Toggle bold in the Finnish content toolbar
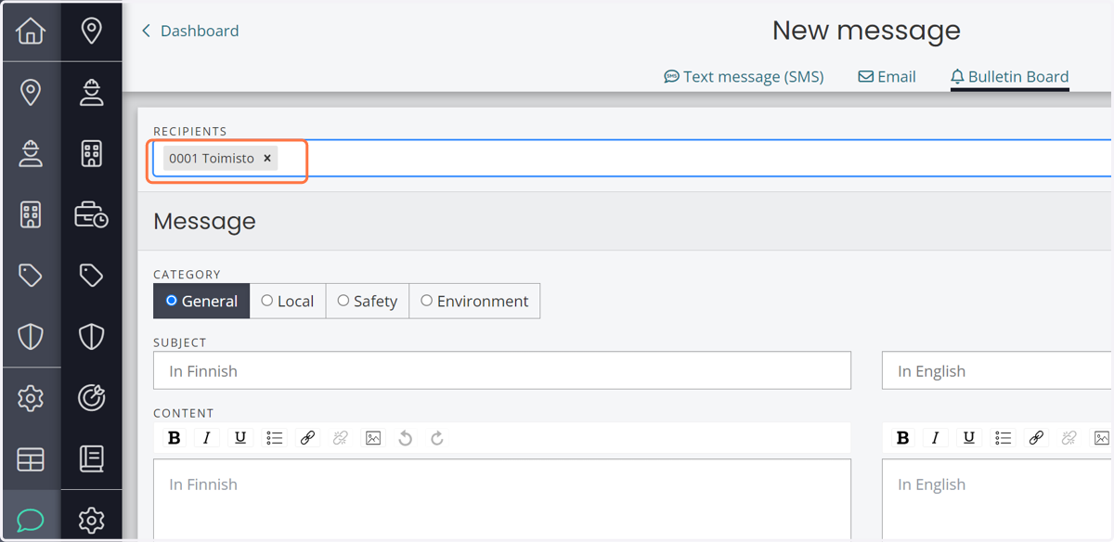The width and height of the screenshot is (1114, 542). tap(174, 438)
